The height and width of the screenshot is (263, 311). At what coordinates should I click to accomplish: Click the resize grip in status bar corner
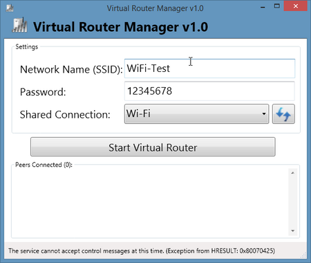303,255
